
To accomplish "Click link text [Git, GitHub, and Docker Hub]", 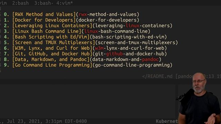I will pyautogui.click(x=52, y=54).
